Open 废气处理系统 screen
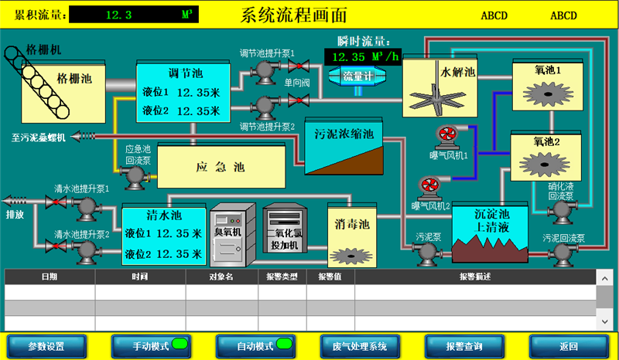Image resolution: width=619 pixels, height=360 pixels. pos(359,346)
